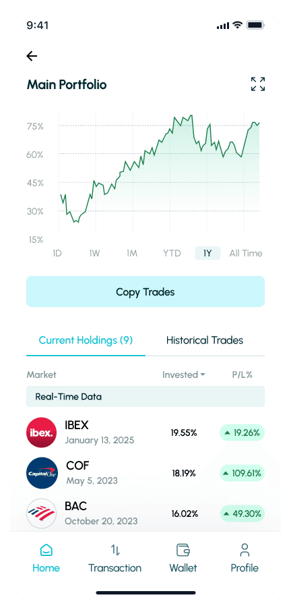This screenshot has height=610, width=291.
Task: Open the Home tab icon
Action: (x=46, y=550)
